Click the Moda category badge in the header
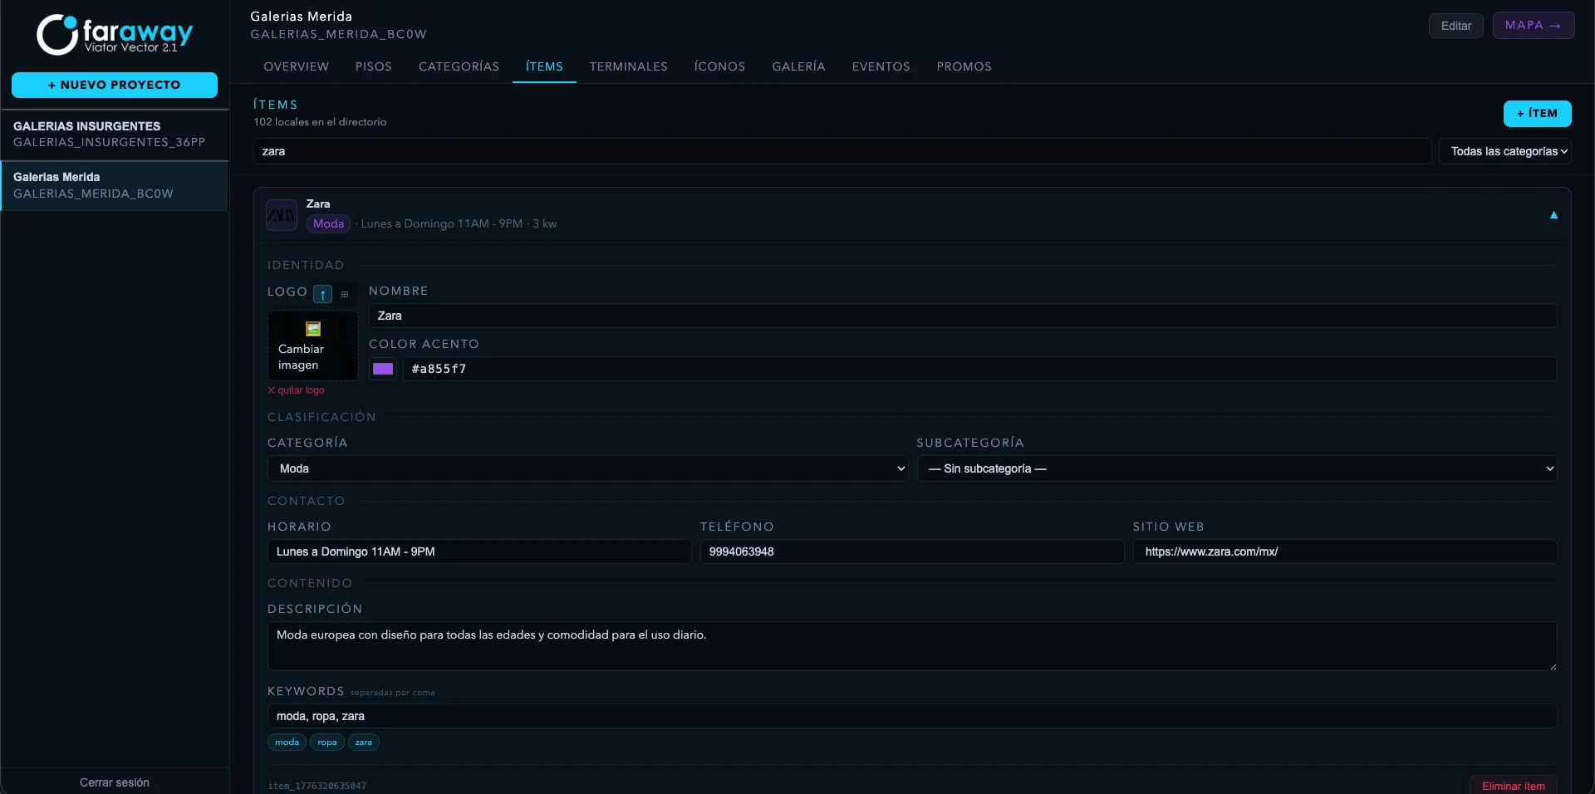 [328, 223]
